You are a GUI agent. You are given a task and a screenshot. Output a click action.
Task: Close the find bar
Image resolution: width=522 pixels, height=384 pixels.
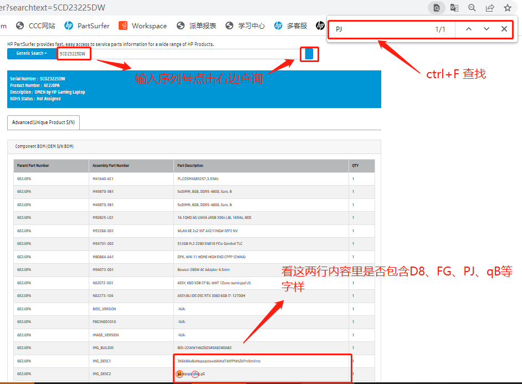[x=504, y=29]
